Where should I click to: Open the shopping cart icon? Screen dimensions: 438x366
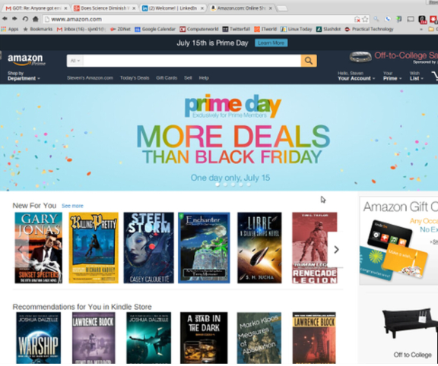435,76
